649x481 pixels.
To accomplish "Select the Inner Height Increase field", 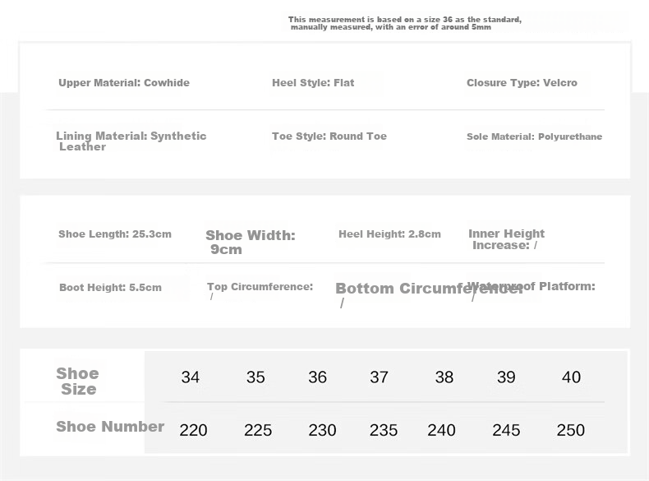I will pos(506,239).
